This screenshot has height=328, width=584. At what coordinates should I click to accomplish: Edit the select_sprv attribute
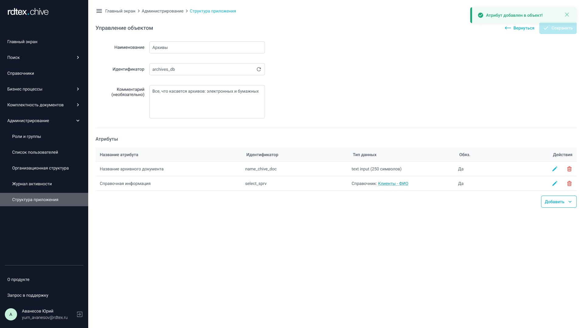(554, 183)
